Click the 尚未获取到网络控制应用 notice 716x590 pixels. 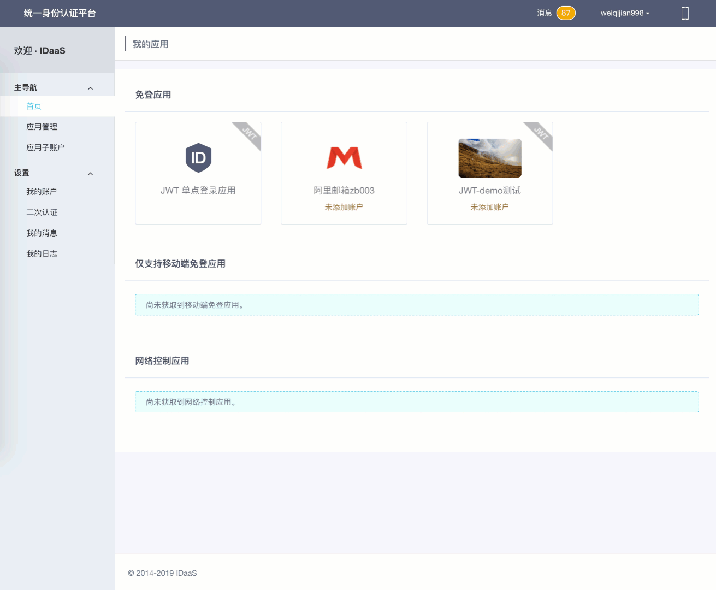tap(417, 402)
